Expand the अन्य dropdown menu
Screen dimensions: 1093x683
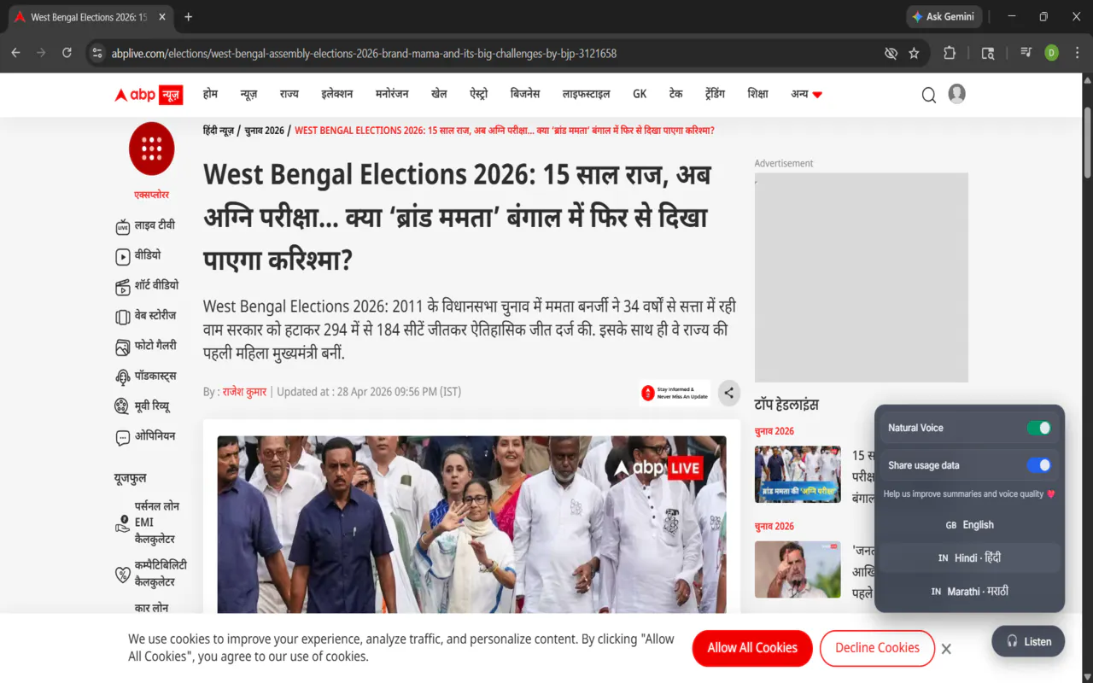coord(806,94)
